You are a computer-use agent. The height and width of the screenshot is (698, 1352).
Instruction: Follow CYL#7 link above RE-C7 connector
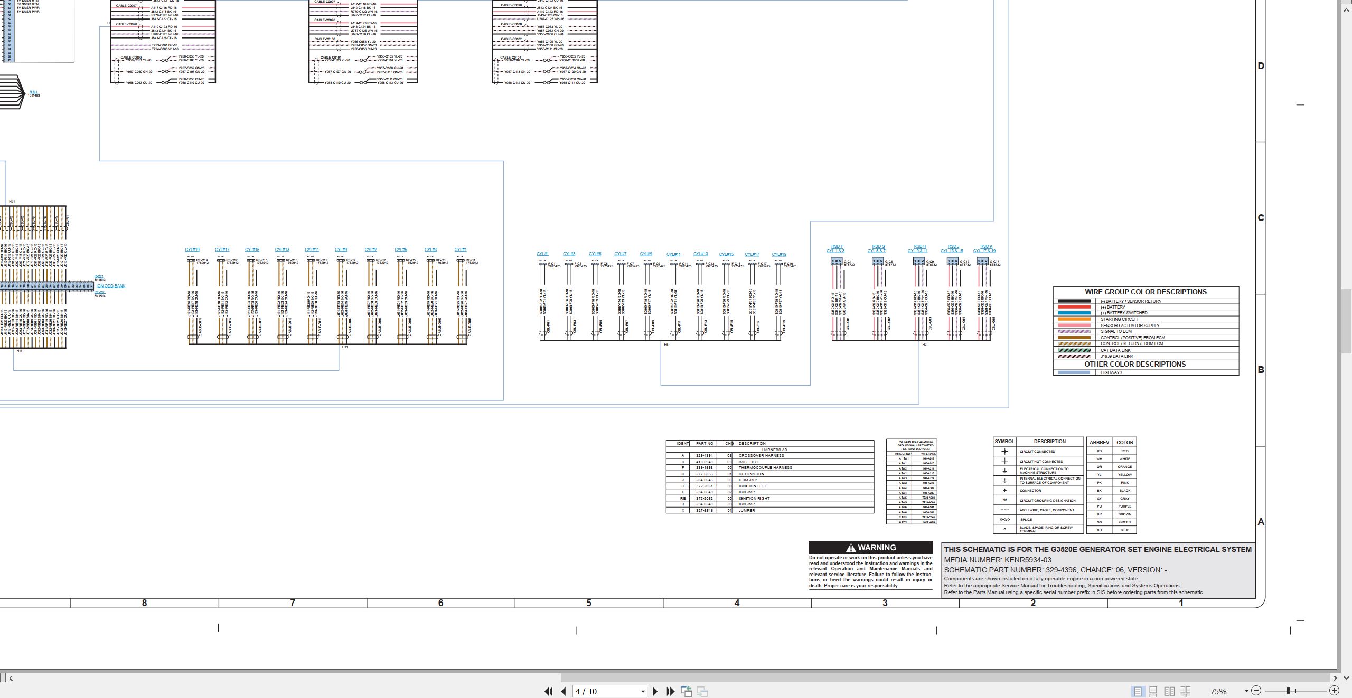(x=371, y=250)
